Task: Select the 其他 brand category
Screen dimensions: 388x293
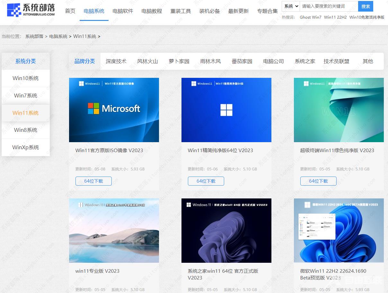Action: tap(368, 61)
